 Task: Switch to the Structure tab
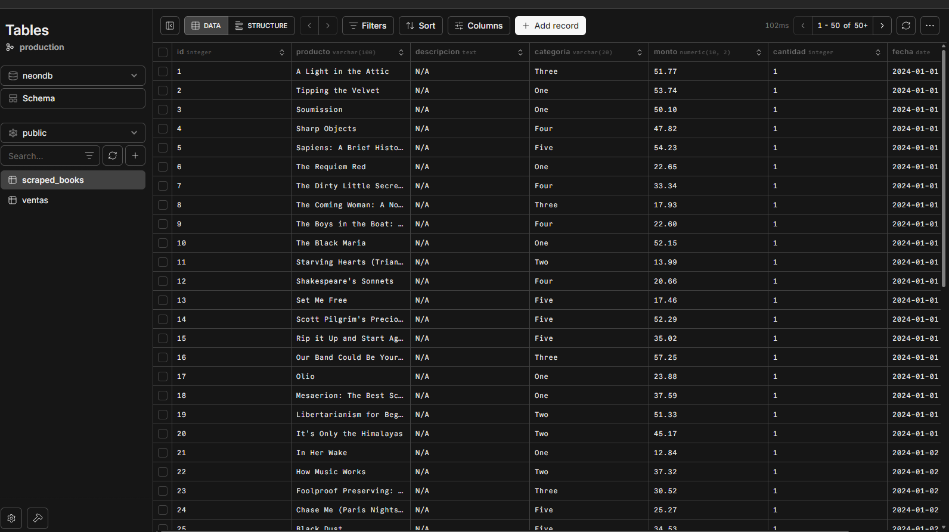pos(262,26)
